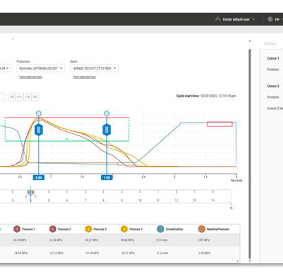283x280 pixels.
Task: Click the globe language icon
Action: [270, 19]
